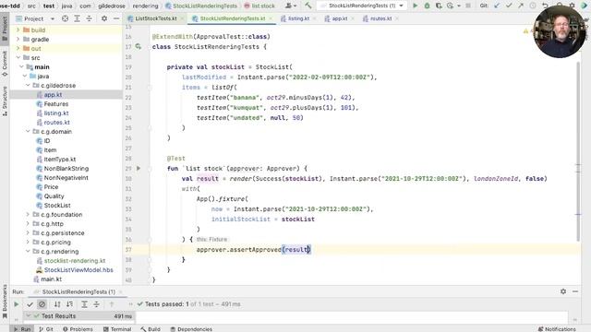591x332 pixels.
Task: Open the Problems tool window
Action: pos(78,329)
